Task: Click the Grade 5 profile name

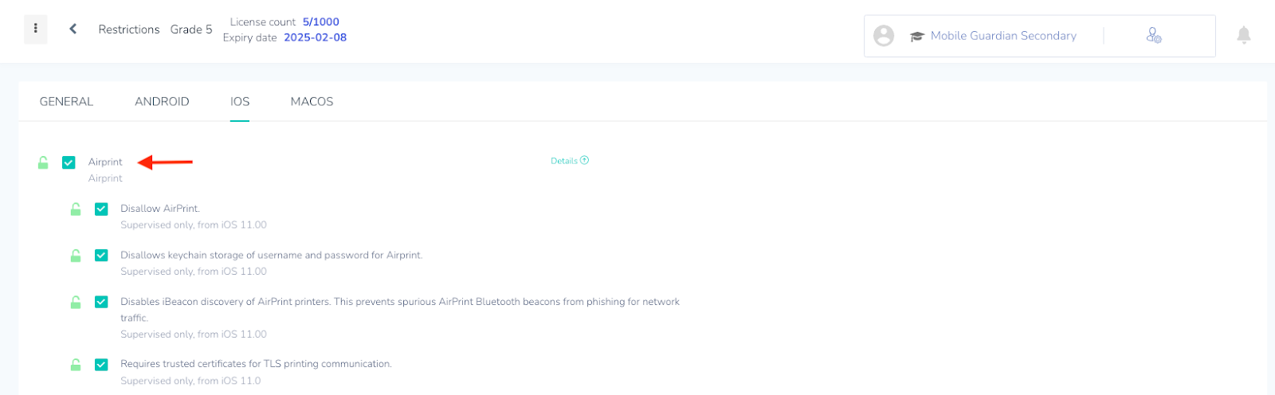Action: coord(191,29)
